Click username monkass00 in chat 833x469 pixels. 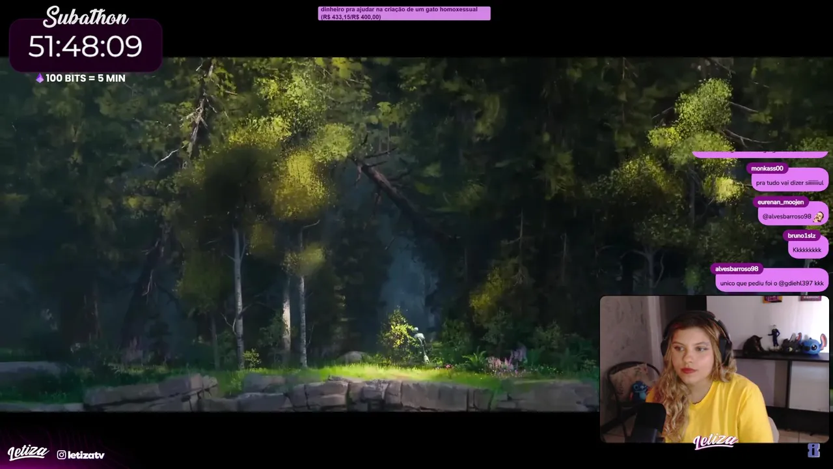click(x=767, y=169)
